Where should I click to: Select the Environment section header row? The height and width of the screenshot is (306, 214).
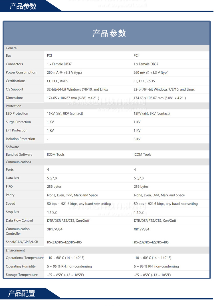15,250
